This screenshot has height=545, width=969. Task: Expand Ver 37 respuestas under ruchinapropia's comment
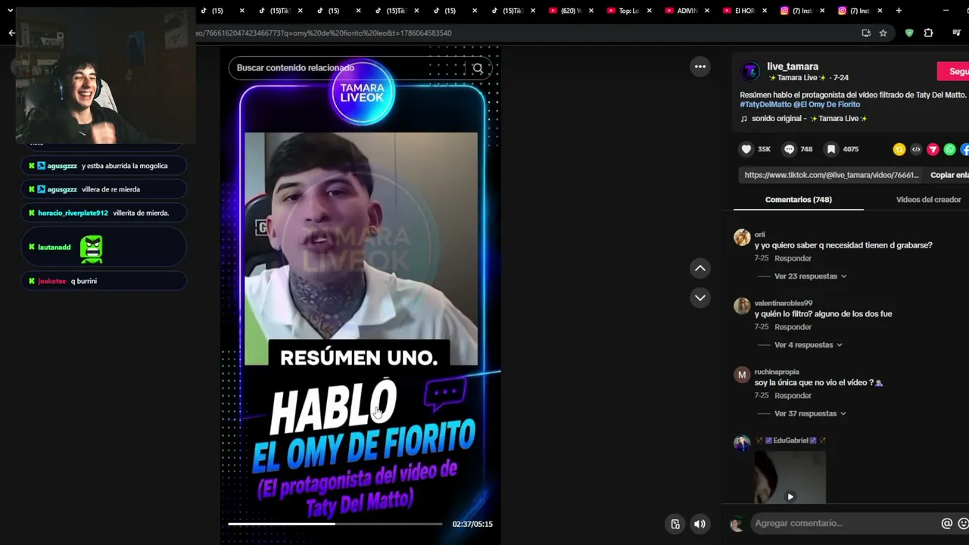(810, 413)
